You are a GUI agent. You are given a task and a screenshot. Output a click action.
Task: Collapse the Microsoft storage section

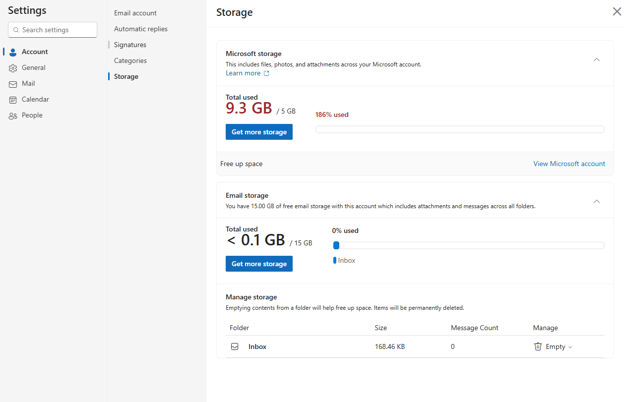tap(597, 59)
